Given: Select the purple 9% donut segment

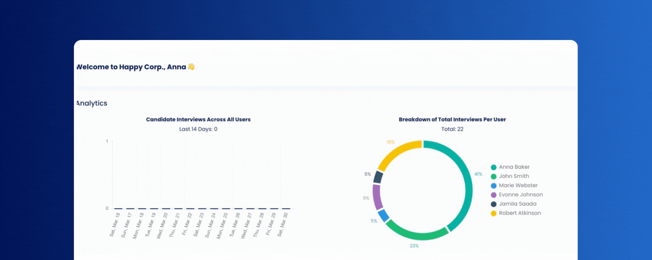Looking at the screenshot, I should pyautogui.click(x=378, y=197).
